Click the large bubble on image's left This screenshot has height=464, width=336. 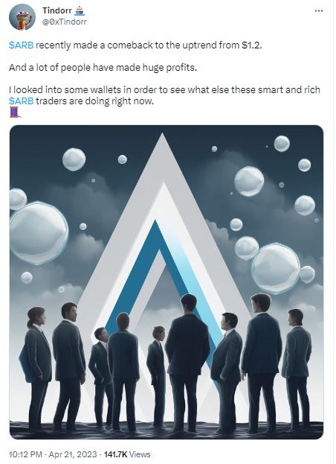coord(39,232)
